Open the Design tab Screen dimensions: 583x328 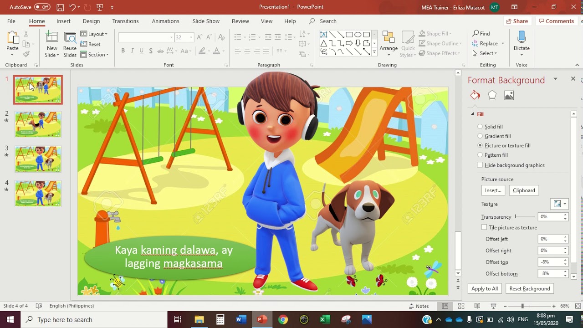pyautogui.click(x=91, y=21)
